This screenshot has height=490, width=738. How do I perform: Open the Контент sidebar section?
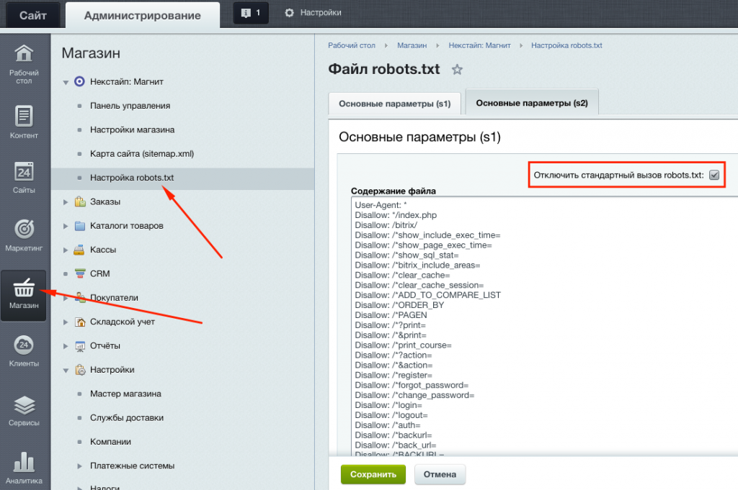tap(24, 122)
